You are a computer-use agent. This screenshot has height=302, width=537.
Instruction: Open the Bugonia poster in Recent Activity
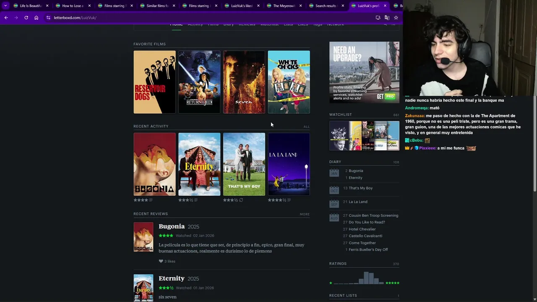click(154, 164)
